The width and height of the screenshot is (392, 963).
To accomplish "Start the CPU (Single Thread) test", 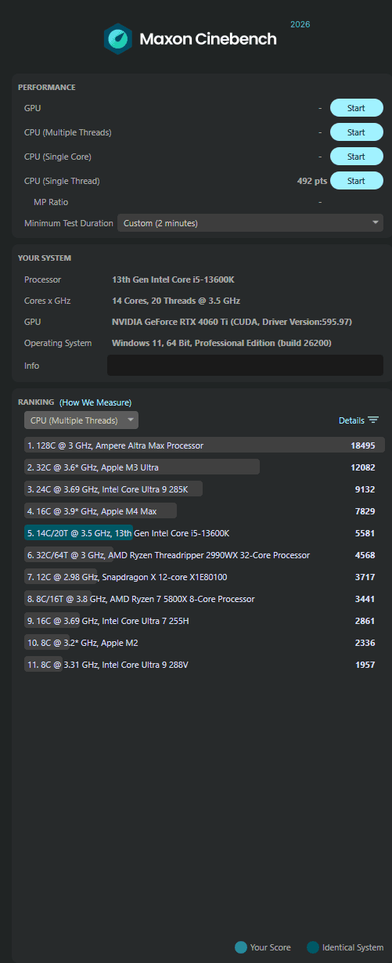I will tap(356, 181).
